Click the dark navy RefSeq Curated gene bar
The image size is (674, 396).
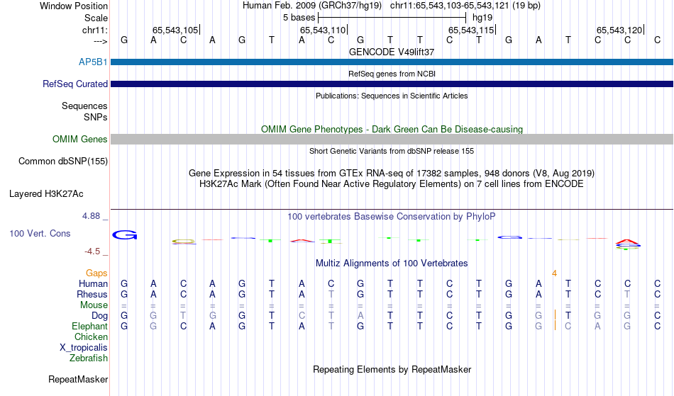tap(392, 84)
